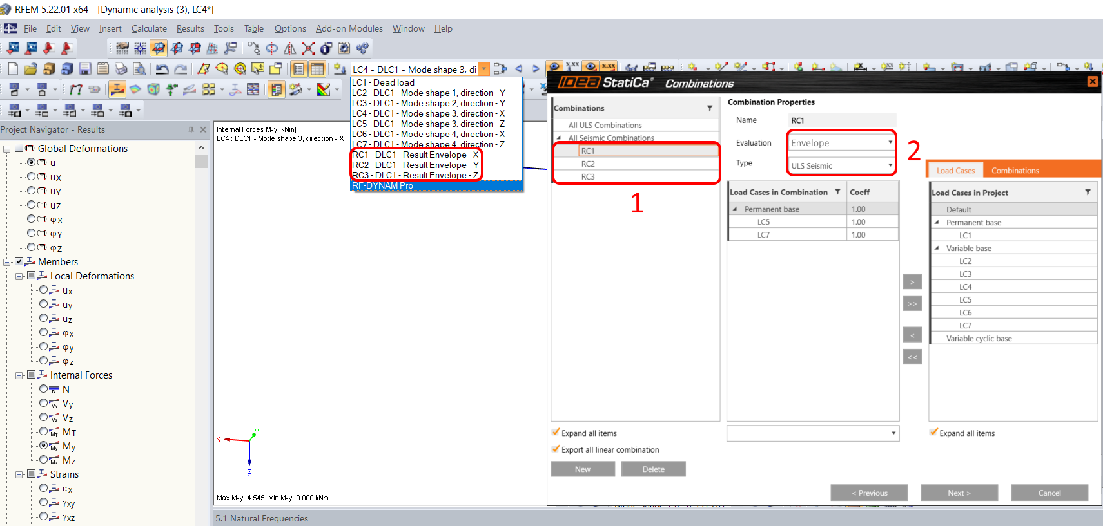Screen dimensions: 1103x526
Task: Untick Expand all items under Combinations list
Action: [x=556, y=433]
